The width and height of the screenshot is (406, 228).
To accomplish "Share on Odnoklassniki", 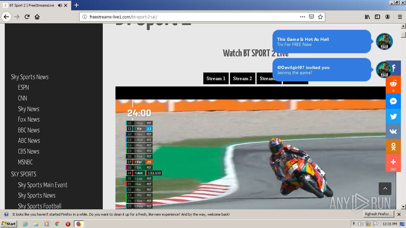I will (x=393, y=147).
